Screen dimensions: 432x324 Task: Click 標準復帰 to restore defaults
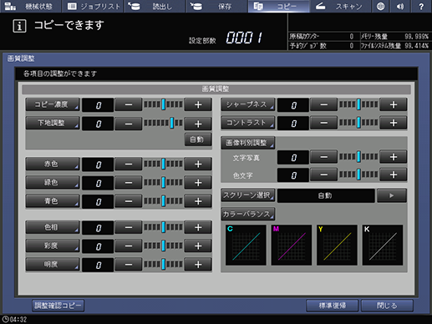[x=332, y=306]
